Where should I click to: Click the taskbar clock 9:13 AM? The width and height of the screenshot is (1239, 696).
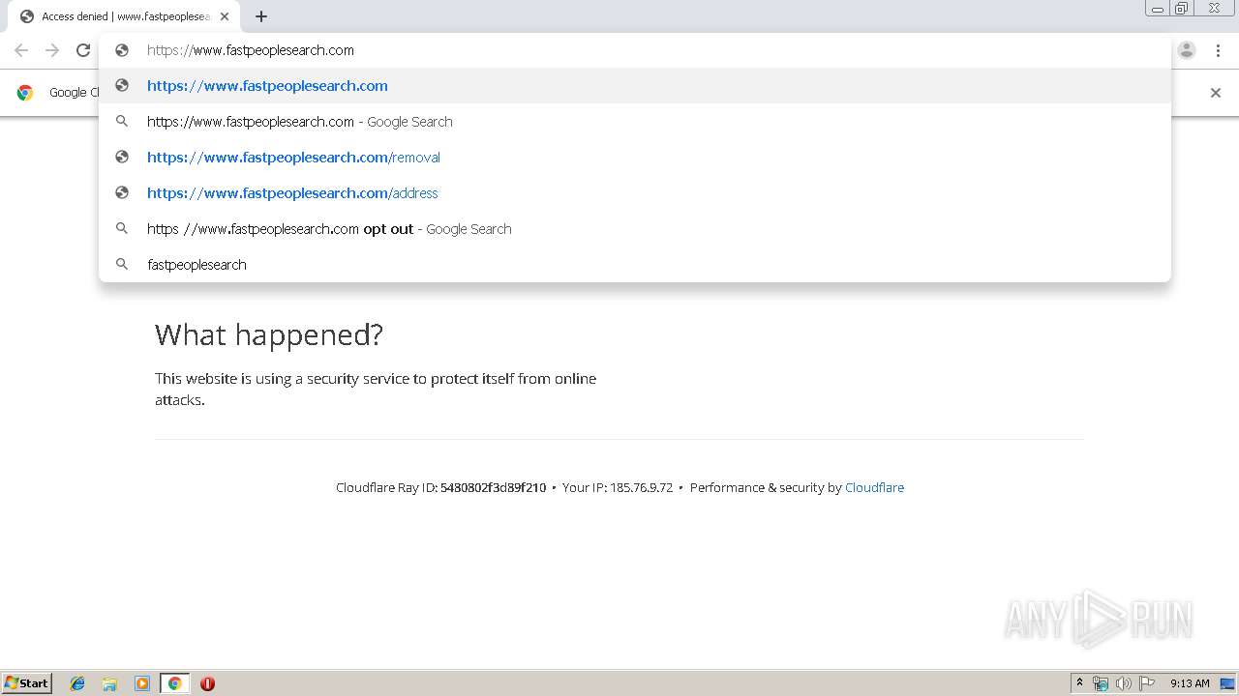click(x=1190, y=683)
